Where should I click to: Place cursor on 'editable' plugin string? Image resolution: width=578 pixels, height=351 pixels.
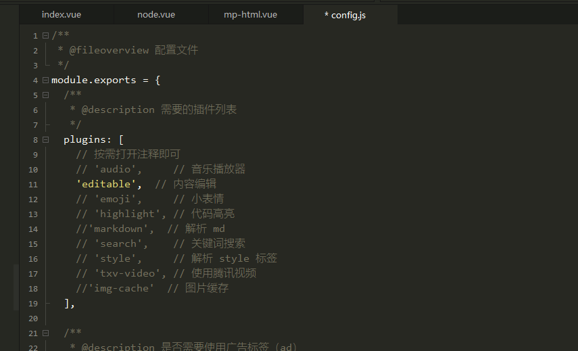pyautogui.click(x=106, y=184)
